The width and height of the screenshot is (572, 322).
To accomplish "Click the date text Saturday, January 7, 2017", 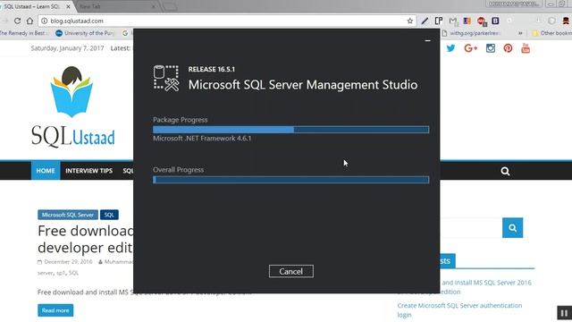I will click(x=67, y=48).
